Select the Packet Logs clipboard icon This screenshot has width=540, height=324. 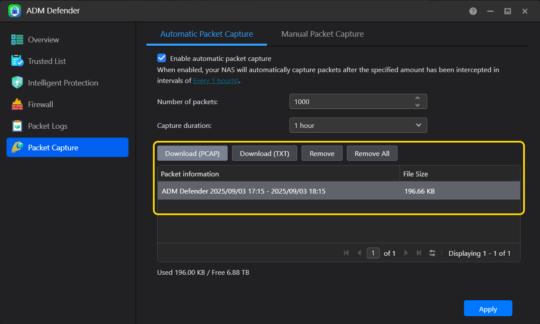[17, 126]
